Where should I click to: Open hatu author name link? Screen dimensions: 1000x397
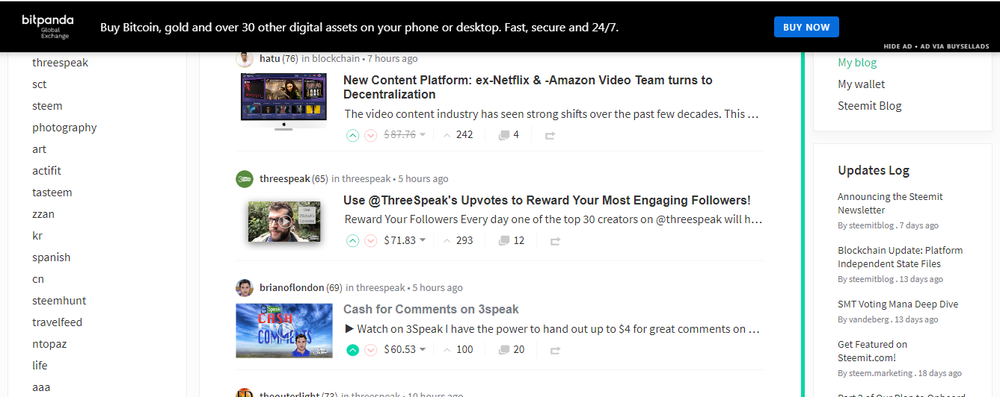[269, 59]
